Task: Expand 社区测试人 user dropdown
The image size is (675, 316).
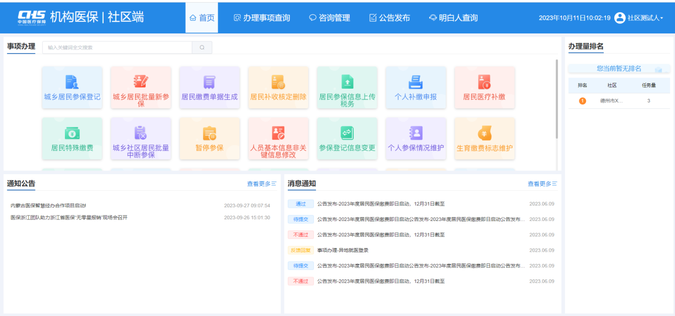Action: point(639,18)
